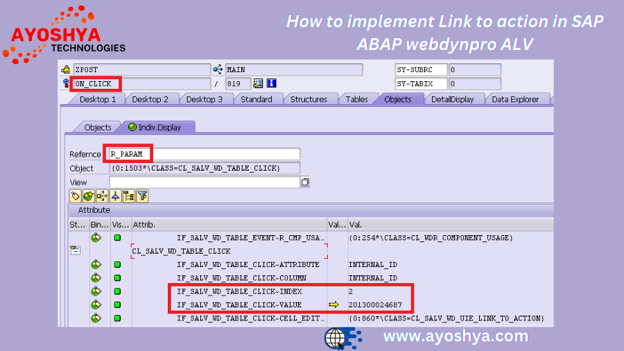
Task: Open the Standard tab
Action: click(257, 99)
